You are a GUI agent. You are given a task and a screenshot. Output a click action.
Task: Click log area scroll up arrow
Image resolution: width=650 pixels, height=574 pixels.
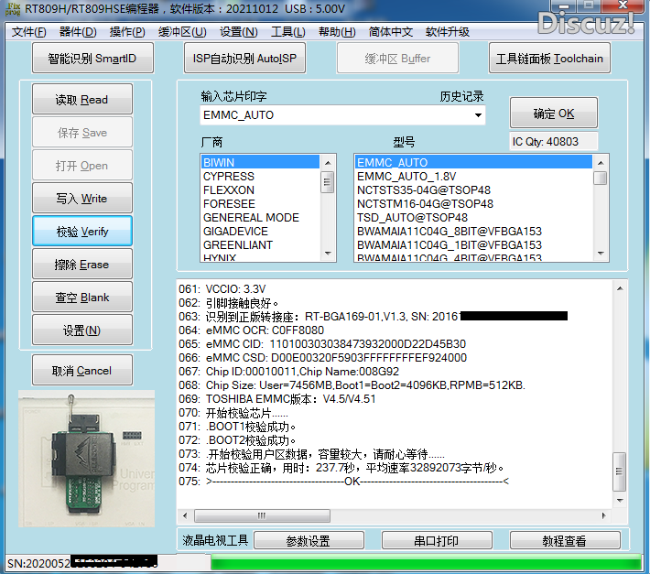[x=620, y=288]
